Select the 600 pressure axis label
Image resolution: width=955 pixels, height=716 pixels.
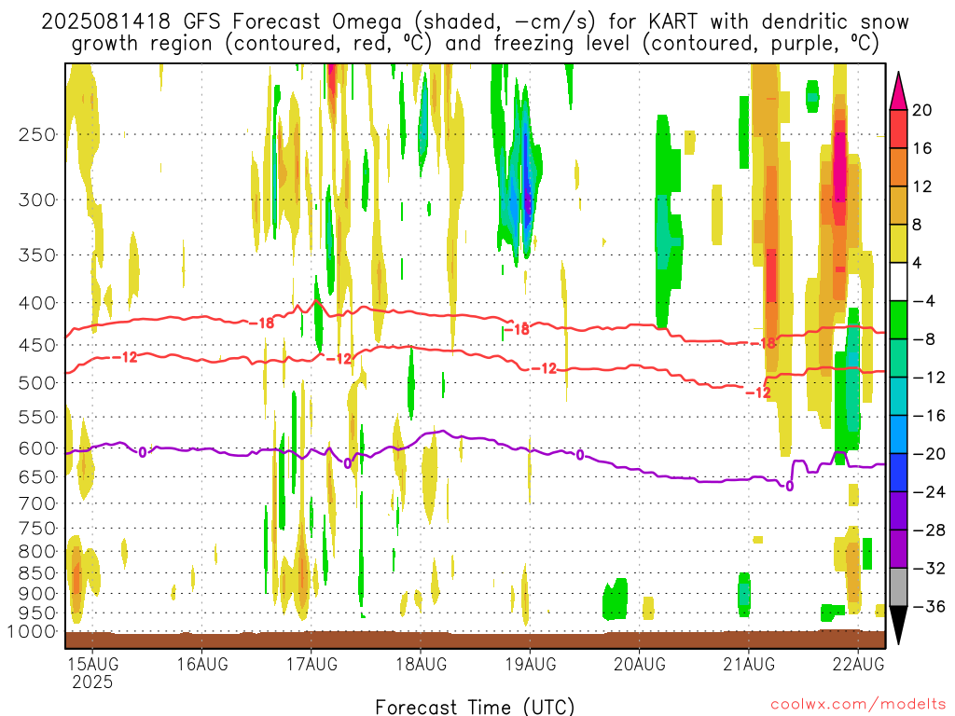37,448
